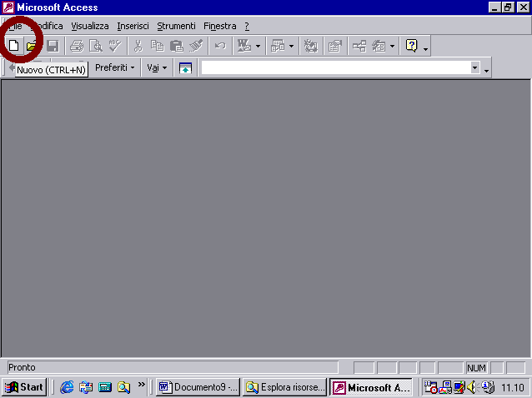The width and height of the screenshot is (532, 398).
Task: Click the yellow open-folder Apri icon
Action: (x=32, y=46)
